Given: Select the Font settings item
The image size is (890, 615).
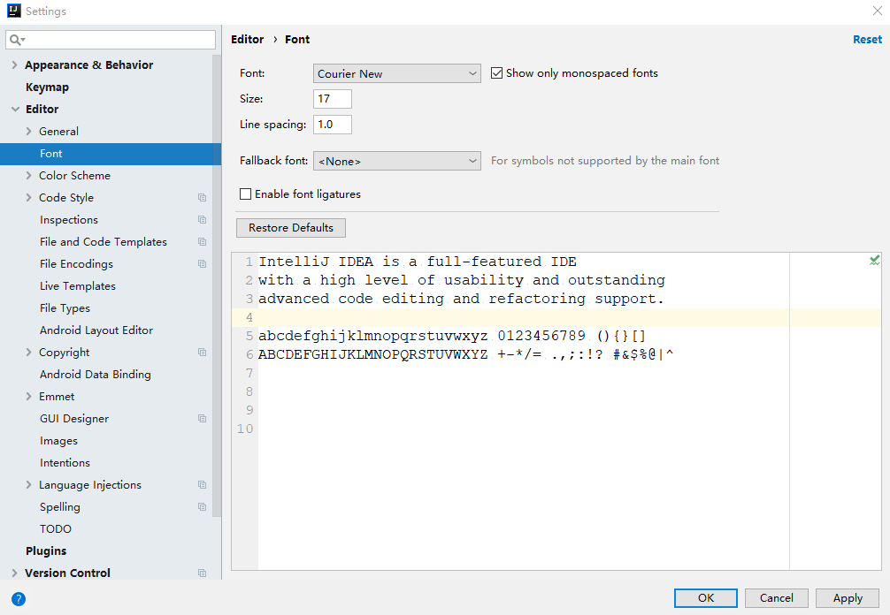Looking at the screenshot, I should coord(111,154).
